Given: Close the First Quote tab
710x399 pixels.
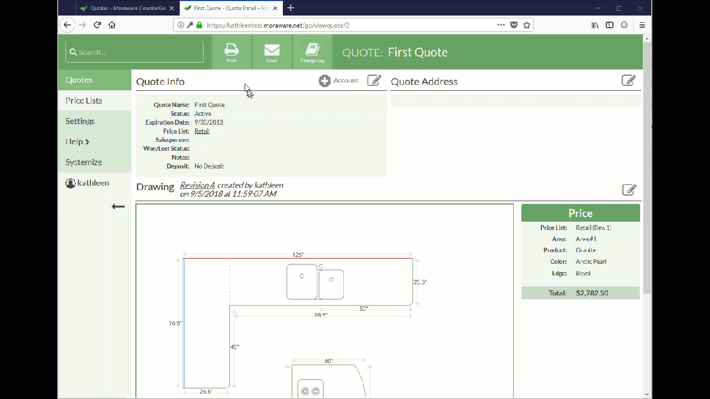Looking at the screenshot, I should pos(275,8).
